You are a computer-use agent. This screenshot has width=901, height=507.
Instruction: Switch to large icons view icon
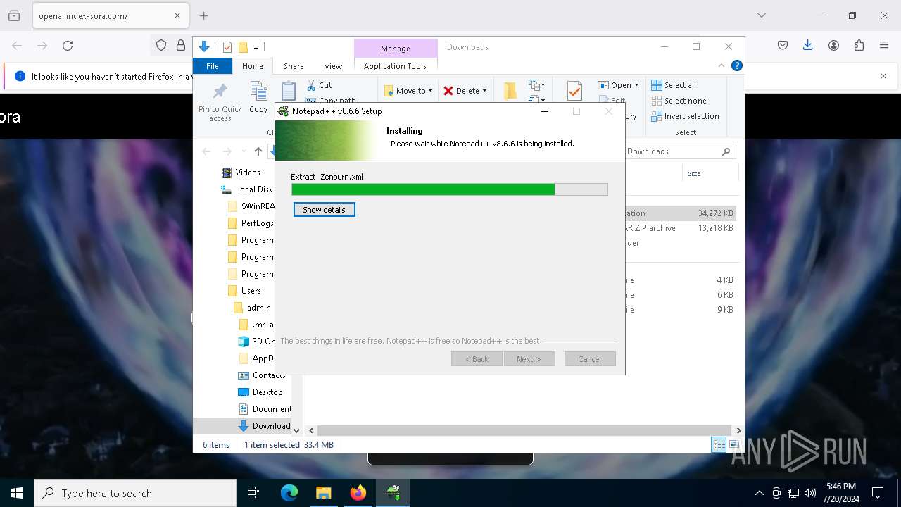(x=733, y=444)
